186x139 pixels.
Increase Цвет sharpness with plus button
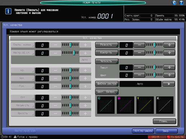[x=169, y=75]
